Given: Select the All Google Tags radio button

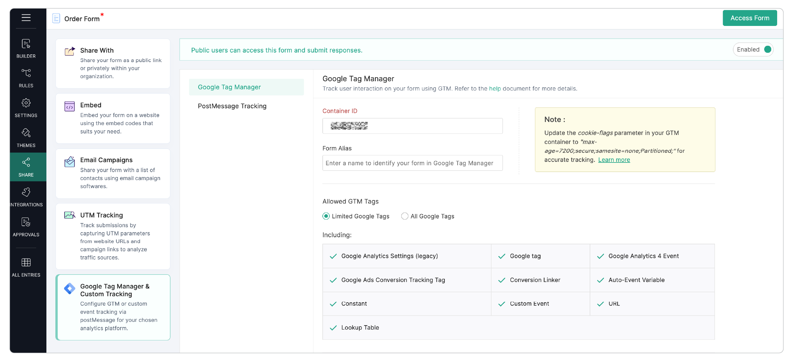Looking at the screenshot, I should [404, 216].
